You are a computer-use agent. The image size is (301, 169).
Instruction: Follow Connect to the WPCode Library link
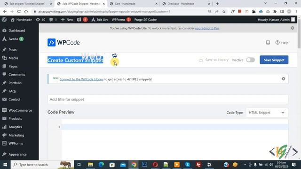pos(81,79)
